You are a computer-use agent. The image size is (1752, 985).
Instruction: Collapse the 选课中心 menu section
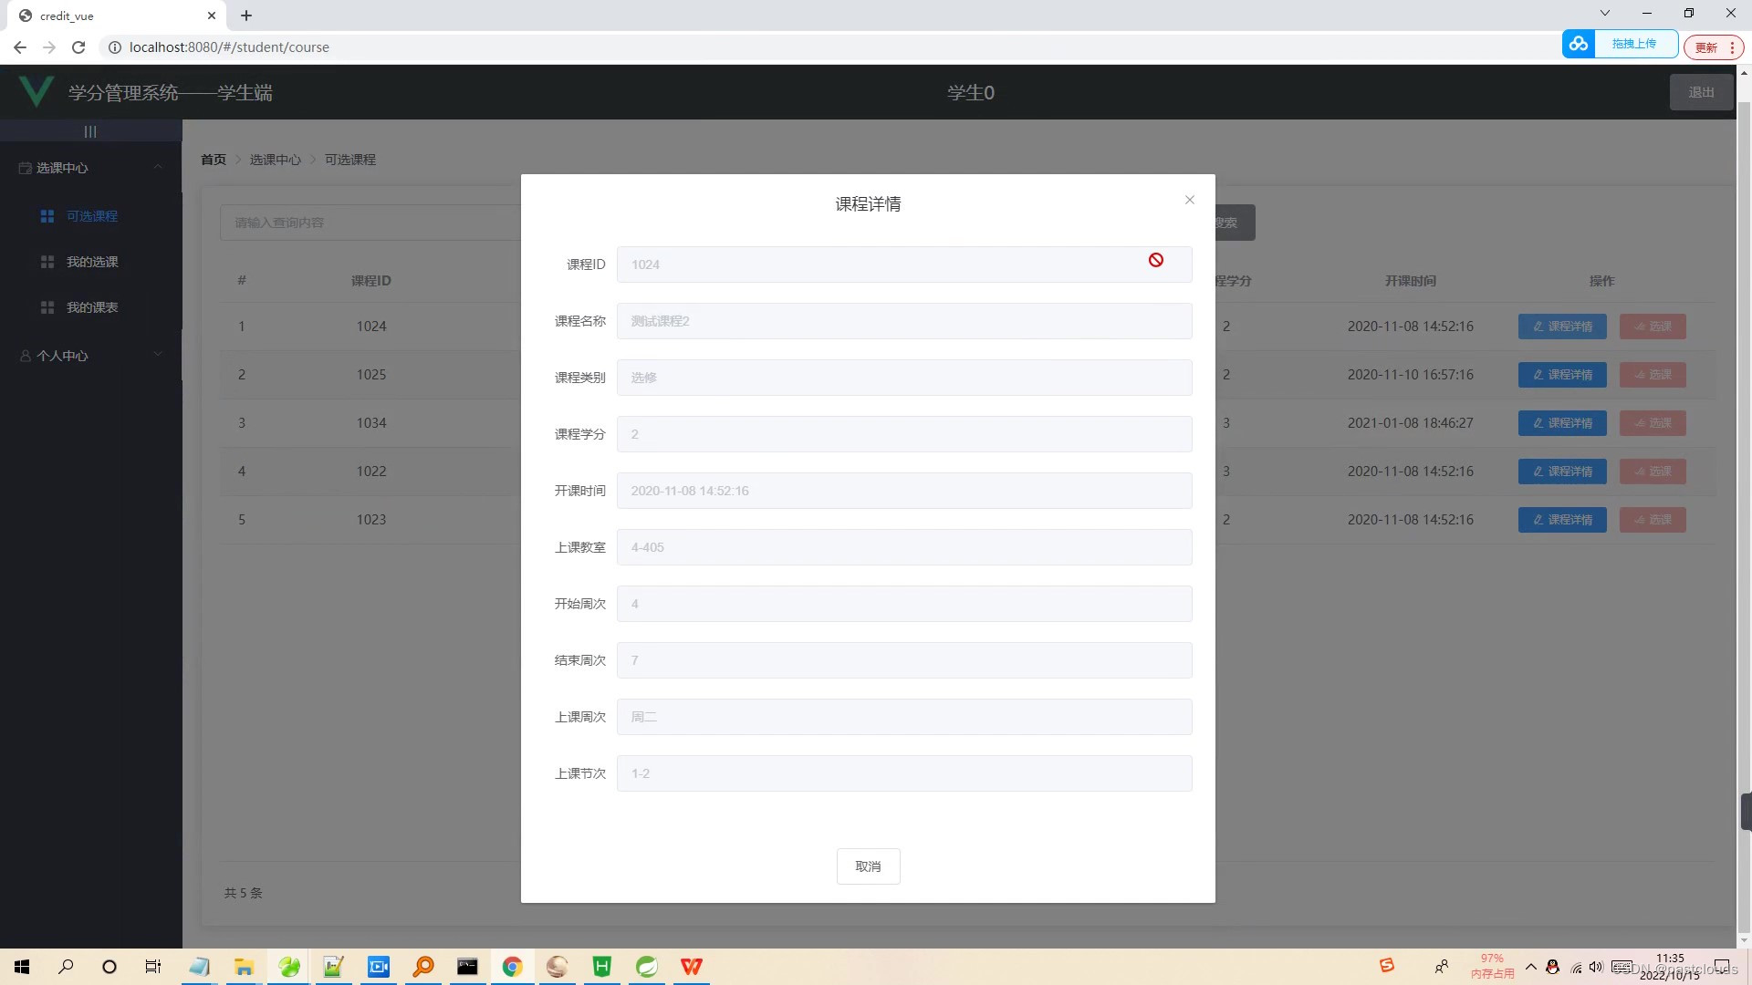pos(157,167)
